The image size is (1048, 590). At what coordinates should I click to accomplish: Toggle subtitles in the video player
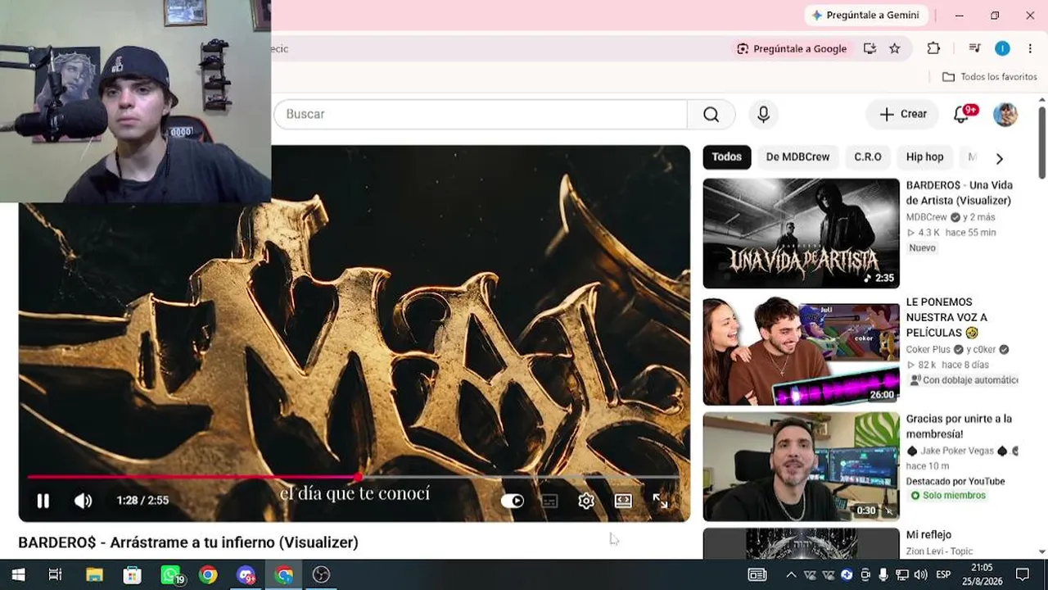(549, 501)
